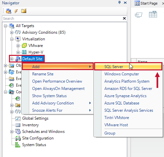The width and height of the screenshot is (164, 157).
Task: Clear the Navigator search box
Action: [124, 18]
